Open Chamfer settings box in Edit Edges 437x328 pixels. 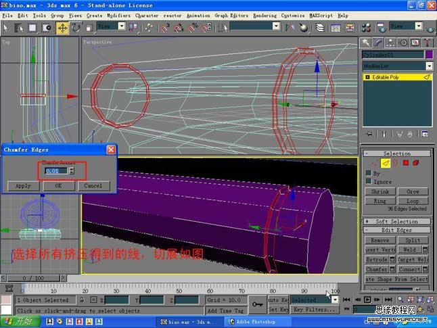pos(392,269)
